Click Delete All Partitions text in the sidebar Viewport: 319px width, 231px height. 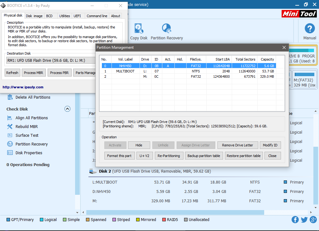(33, 97)
